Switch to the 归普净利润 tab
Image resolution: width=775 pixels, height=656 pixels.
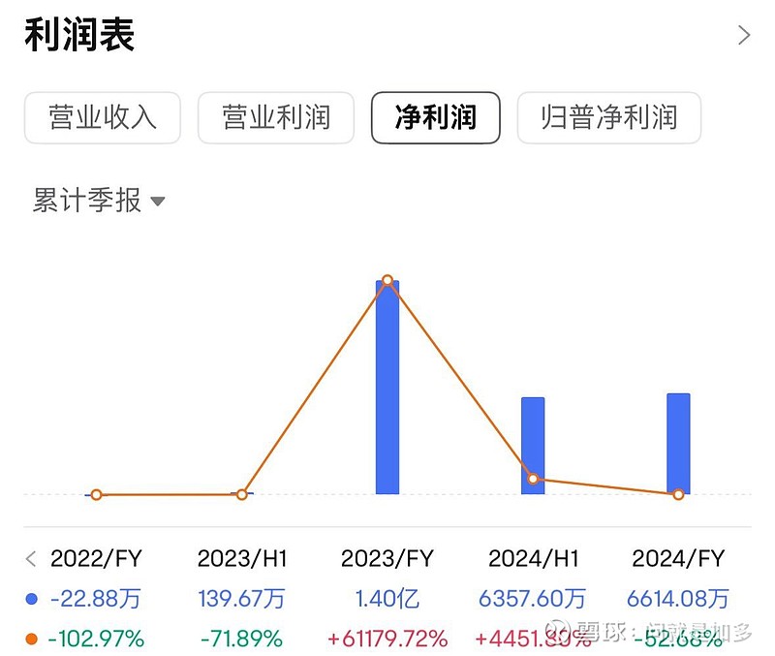point(609,117)
